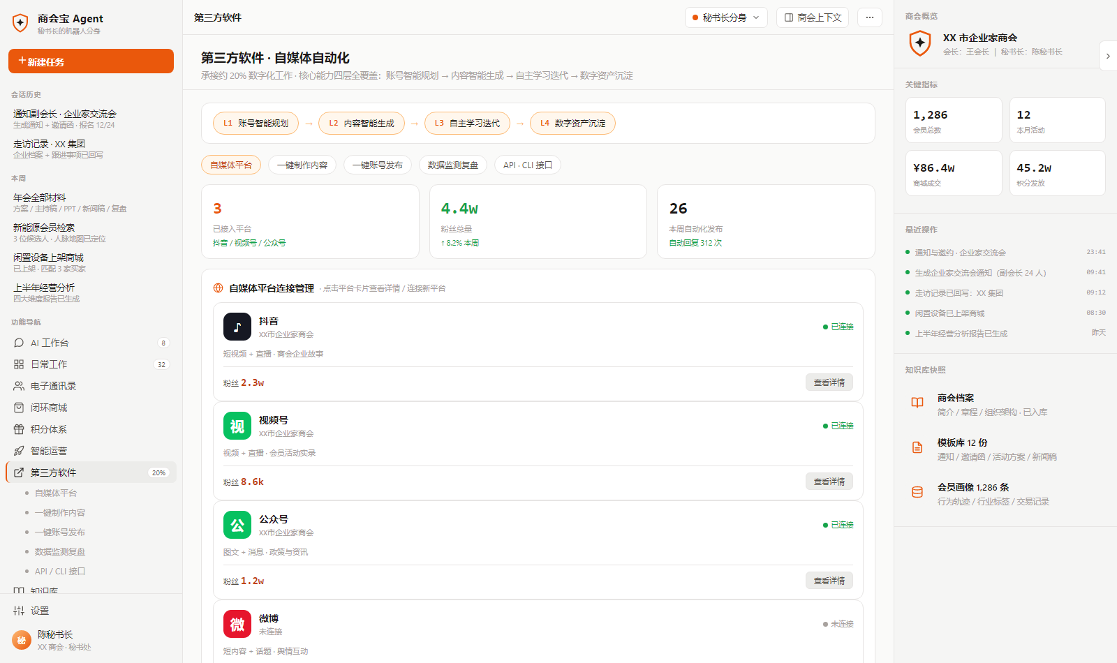Image resolution: width=1117 pixels, height=663 pixels.
Task: Click the 新建任务 button
Action: [91, 61]
